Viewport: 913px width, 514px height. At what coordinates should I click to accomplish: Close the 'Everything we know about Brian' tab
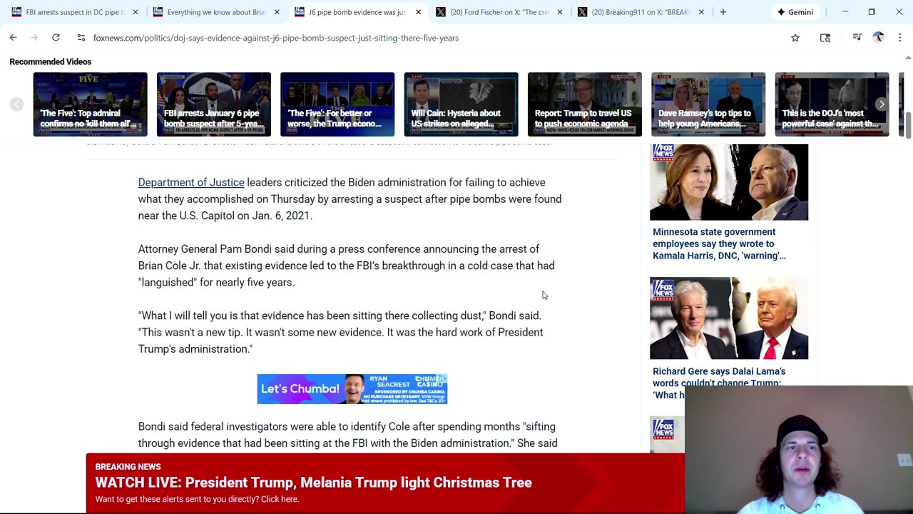point(277,12)
